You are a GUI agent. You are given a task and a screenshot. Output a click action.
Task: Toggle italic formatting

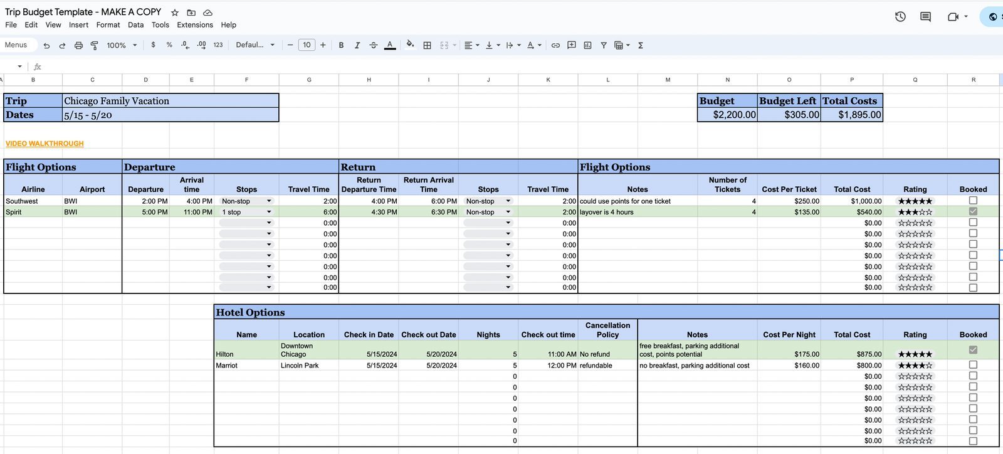(357, 45)
